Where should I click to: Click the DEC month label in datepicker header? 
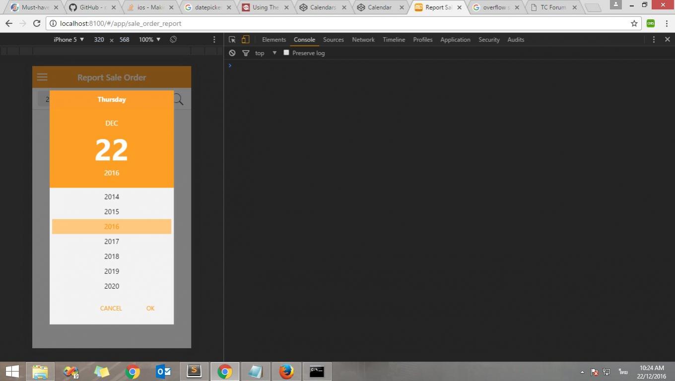pos(112,124)
